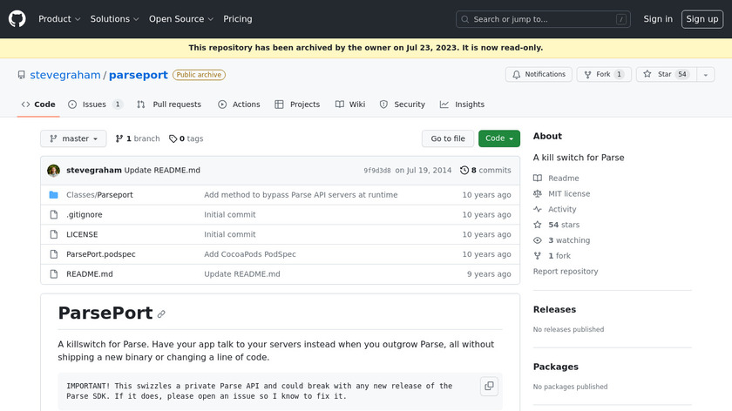Open the green Code dropdown
This screenshot has width=732, height=411.
point(498,138)
